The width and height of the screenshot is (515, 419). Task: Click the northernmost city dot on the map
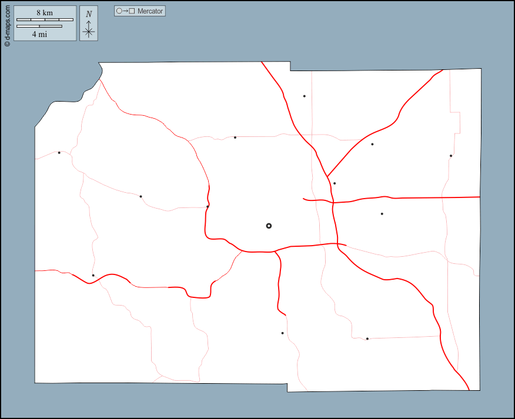tap(304, 96)
